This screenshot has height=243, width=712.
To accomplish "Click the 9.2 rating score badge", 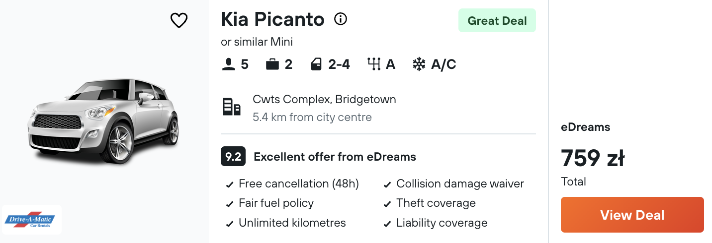I will (233, 157).
